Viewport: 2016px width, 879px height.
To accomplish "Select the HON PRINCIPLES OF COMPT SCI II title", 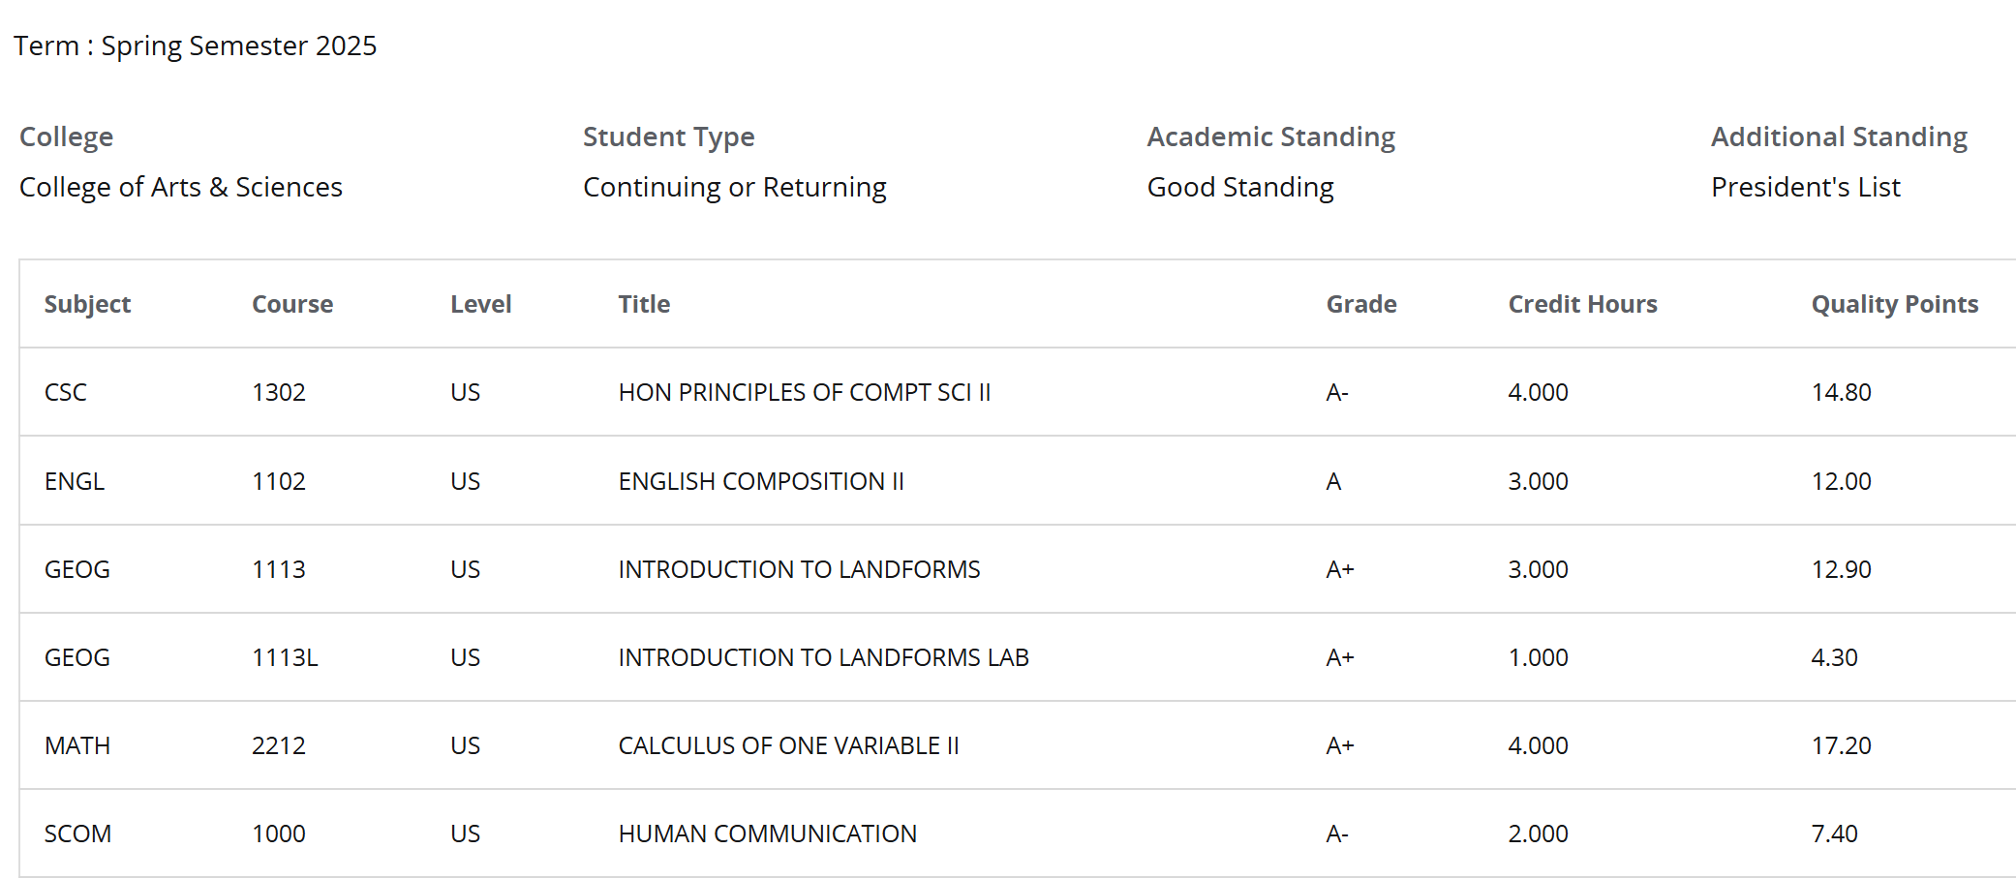I will click(x=804, y=392).
